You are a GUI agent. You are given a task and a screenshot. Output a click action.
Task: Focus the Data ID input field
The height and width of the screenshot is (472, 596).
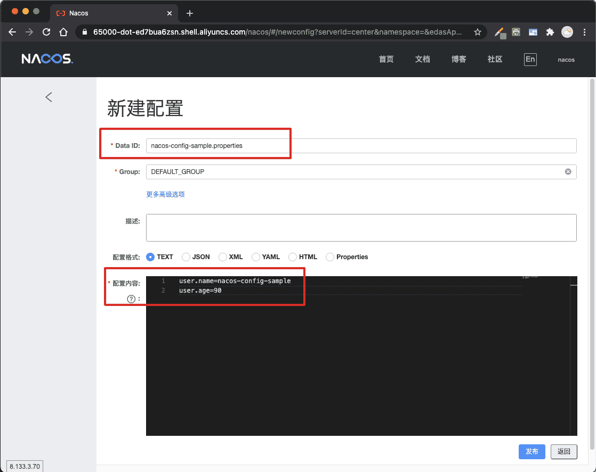[361, 146]
